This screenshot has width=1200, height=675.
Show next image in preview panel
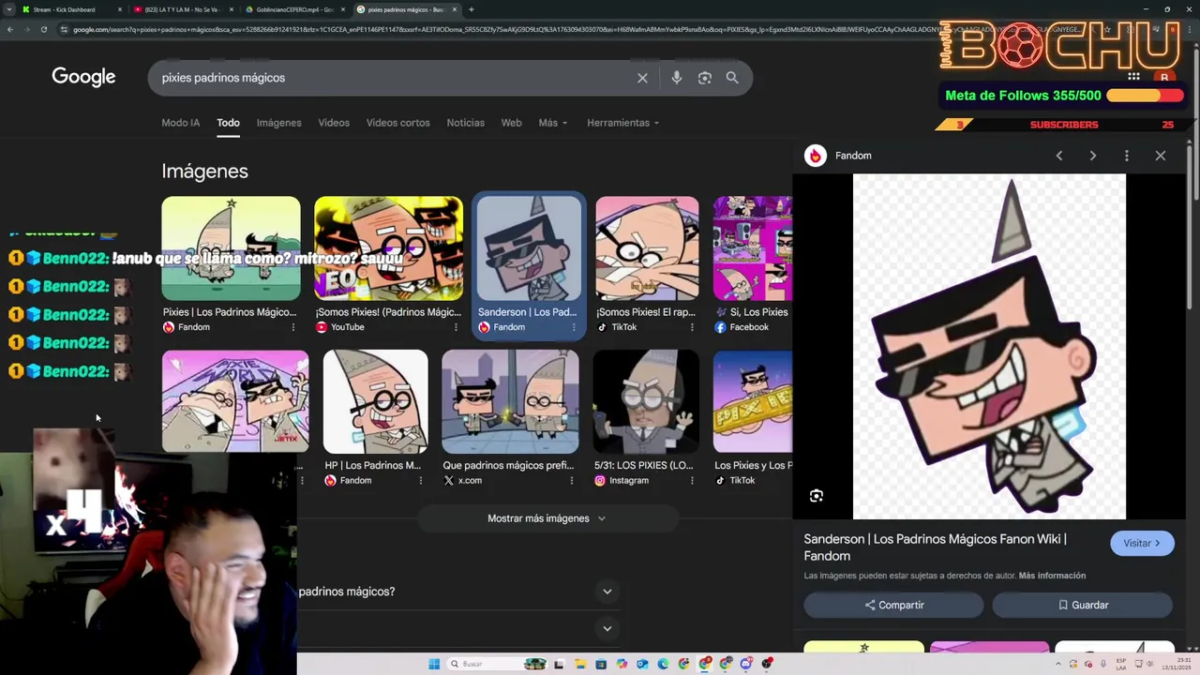point(1093,156)
